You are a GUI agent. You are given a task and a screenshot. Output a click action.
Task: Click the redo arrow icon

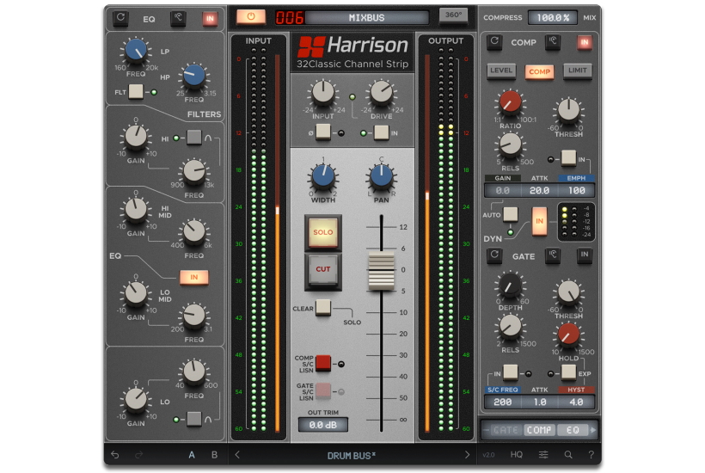138,455
